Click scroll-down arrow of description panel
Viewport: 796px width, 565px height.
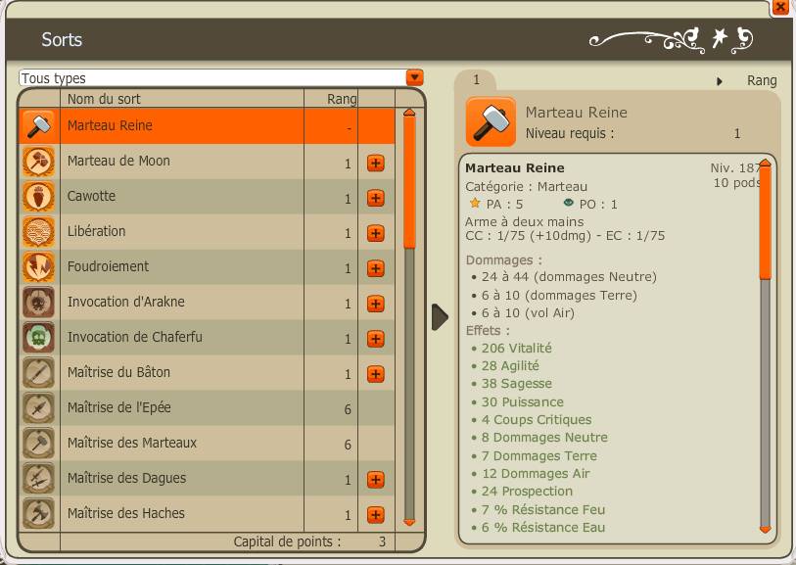pyautogui.click(x=765, y=529)
